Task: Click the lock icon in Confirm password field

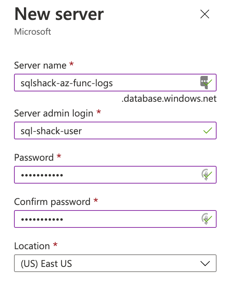Action: [x=206, y=219]
